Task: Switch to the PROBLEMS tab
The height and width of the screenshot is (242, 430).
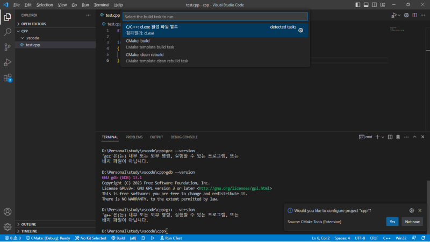Action: pyautogui.click(x=134, y=137)
